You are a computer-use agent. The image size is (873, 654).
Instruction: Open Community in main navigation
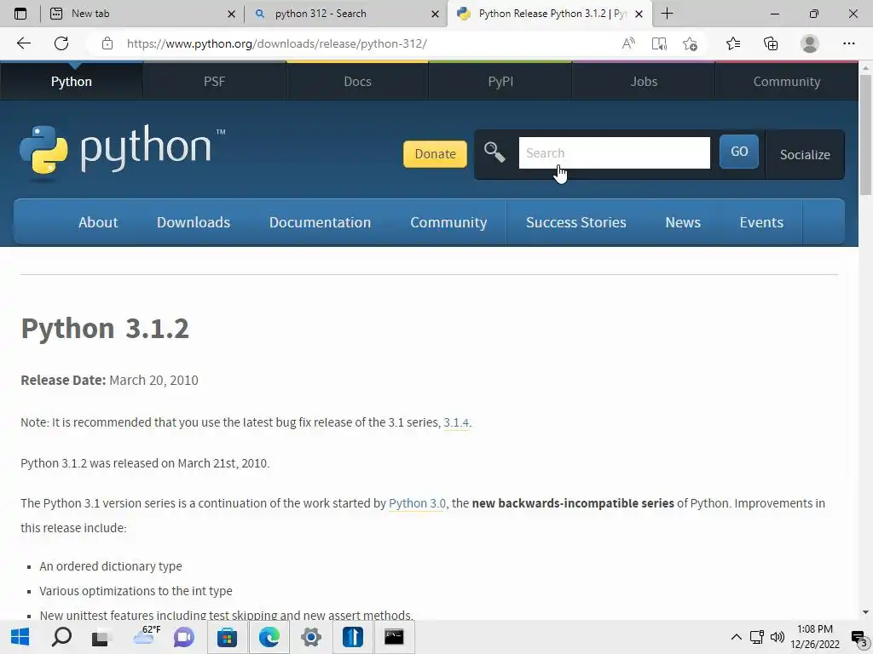(x=448, y=222)
